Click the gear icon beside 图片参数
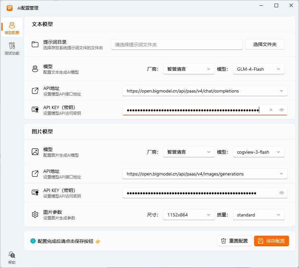Viewport: 299px width, 268px height. click(x=35, y=215)
